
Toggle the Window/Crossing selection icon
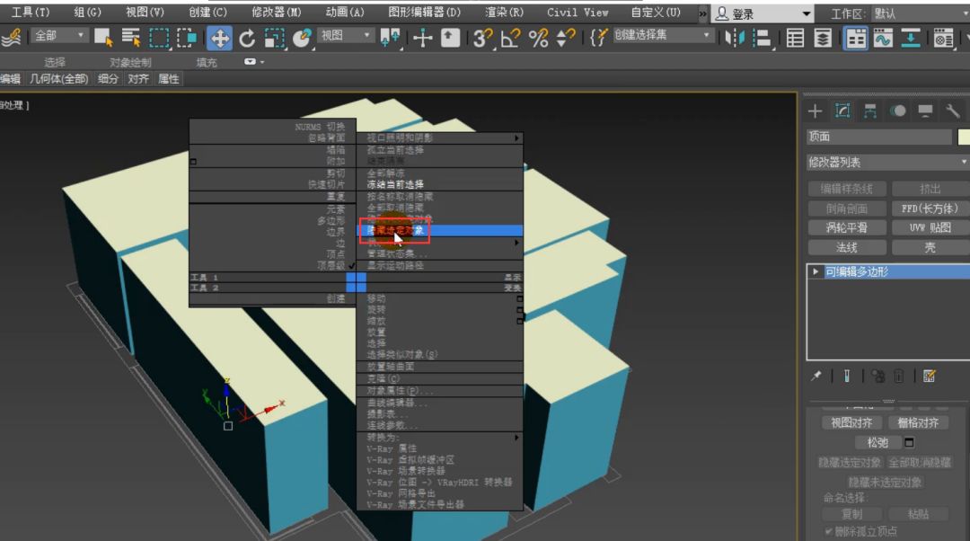click(187, 38)
